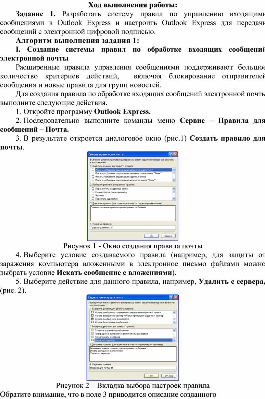265x399 pixels.
Task: Click "Отмена" in the Figure 2 rule dialog
Action: click(x=169, y=376)
